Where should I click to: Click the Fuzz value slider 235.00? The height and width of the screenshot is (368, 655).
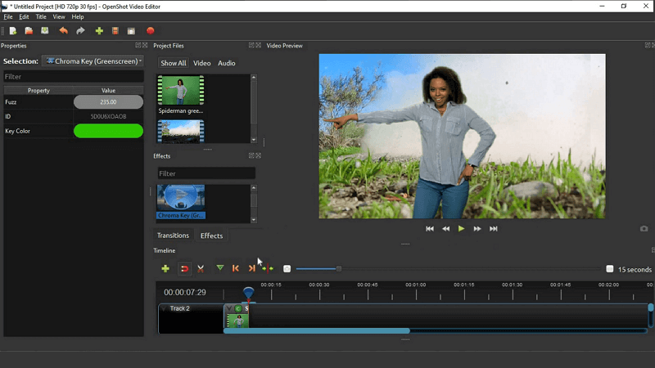point(108,101)
